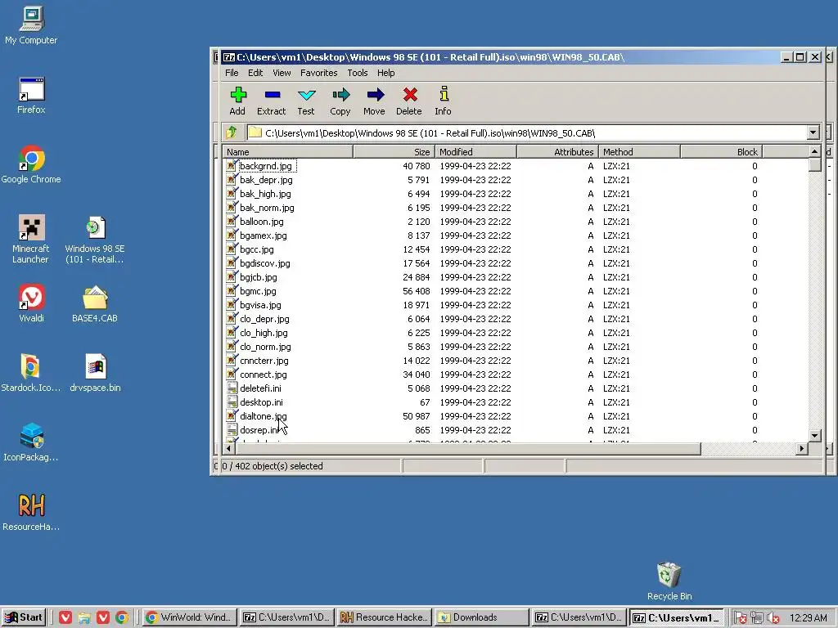Click the volume tray icon
This screenshot has height=628, width=838.
tap(773, 618)
